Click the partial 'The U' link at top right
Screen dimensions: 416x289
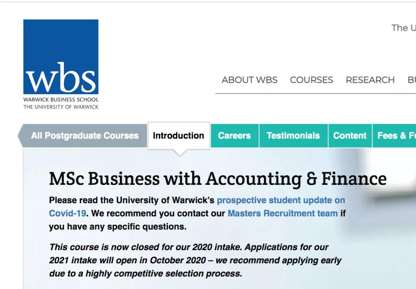[403, 28]
